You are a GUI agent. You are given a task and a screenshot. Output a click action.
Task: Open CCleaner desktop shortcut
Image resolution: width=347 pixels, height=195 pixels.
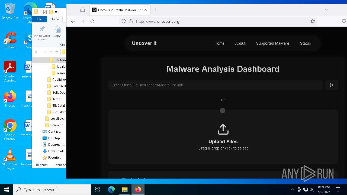click(10, 41)
